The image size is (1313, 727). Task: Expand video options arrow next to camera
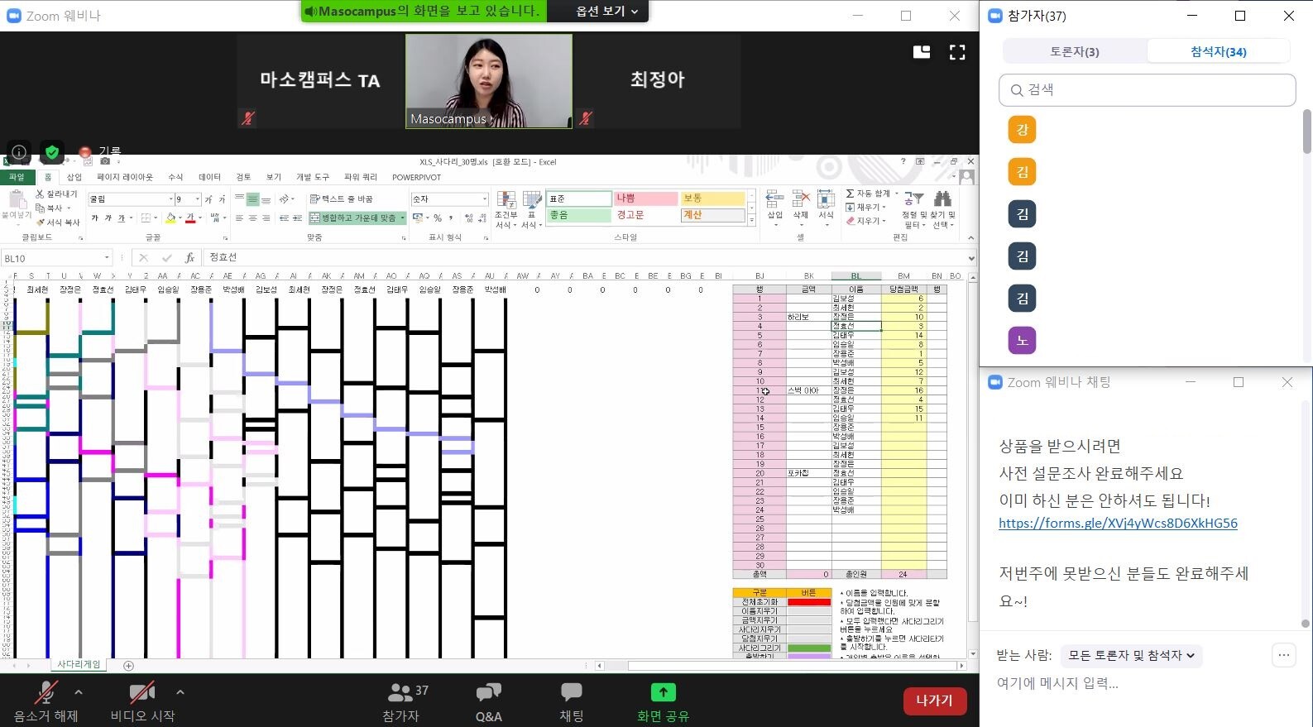pos(180,691)
